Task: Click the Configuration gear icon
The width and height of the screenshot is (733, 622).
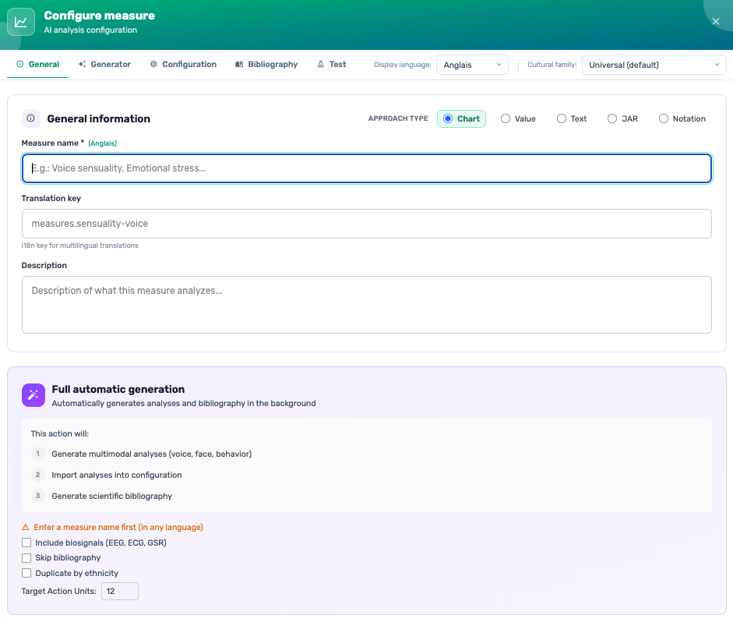Action: coord(153,64)
